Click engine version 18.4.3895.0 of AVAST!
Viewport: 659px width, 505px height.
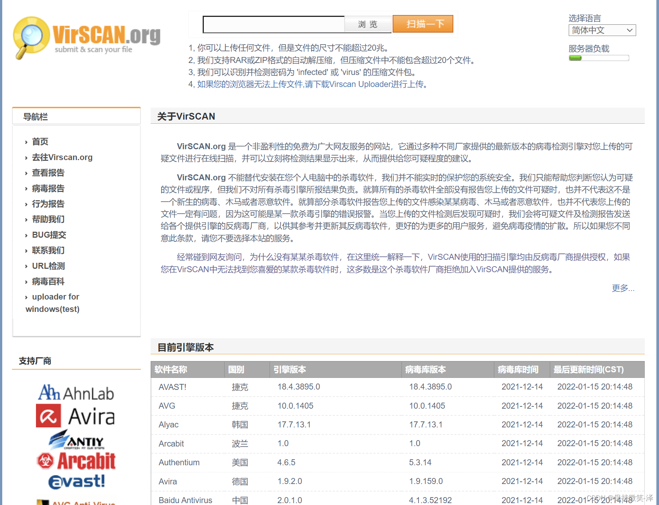coord(299,387)
